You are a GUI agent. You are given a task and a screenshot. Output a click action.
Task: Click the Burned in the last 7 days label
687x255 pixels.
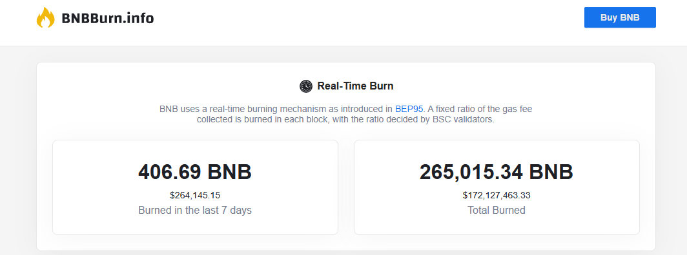point(195,210)
